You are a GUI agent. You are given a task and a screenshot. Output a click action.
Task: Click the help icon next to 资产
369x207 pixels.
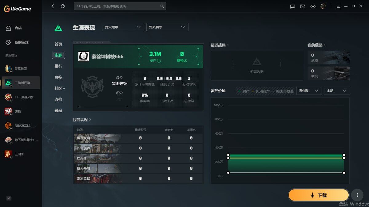[159, 61]
